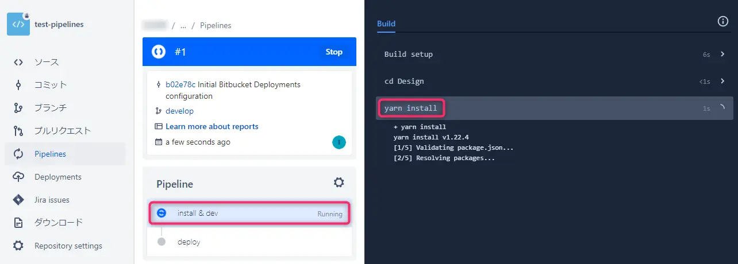
Task: Click the running status icon beside #1
Action: coord(158,52)
